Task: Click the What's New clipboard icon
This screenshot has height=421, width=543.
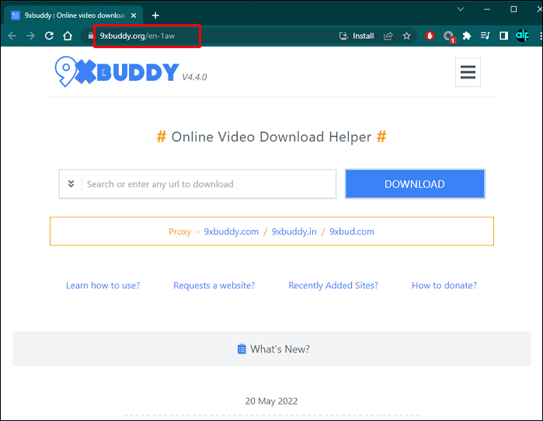Action: 242,349
